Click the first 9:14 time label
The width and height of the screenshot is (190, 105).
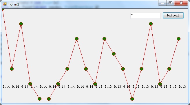6,87
